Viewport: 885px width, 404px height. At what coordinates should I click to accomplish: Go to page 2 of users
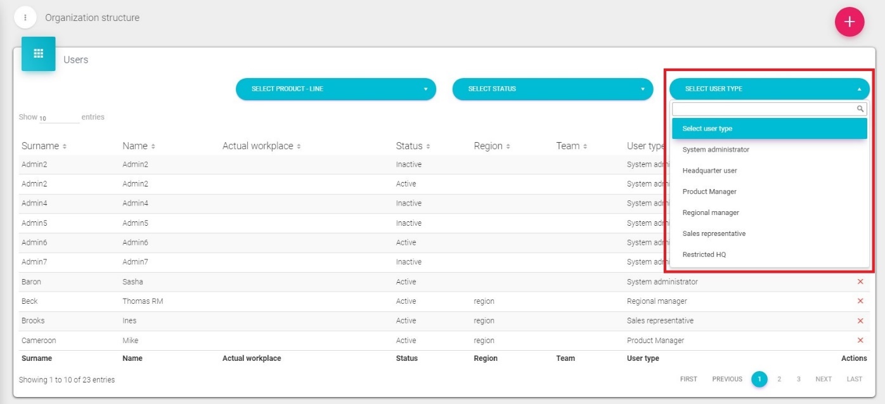click(x=779, y=379)
